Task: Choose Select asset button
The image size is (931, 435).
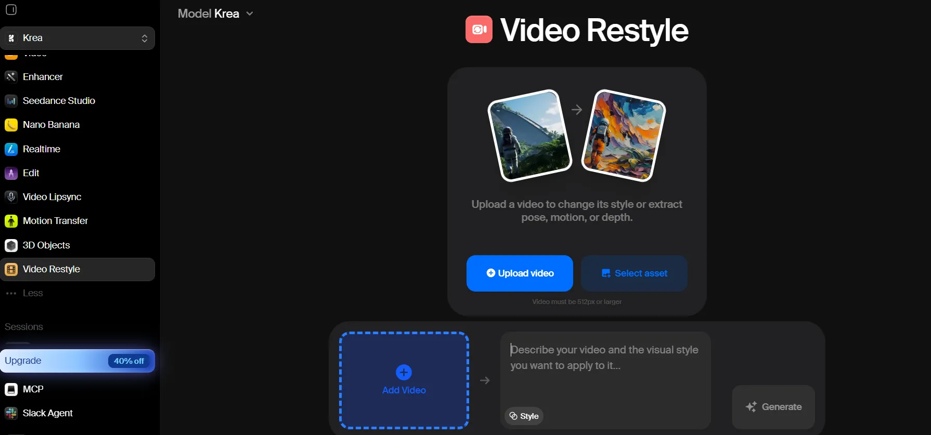Action: 634,273
